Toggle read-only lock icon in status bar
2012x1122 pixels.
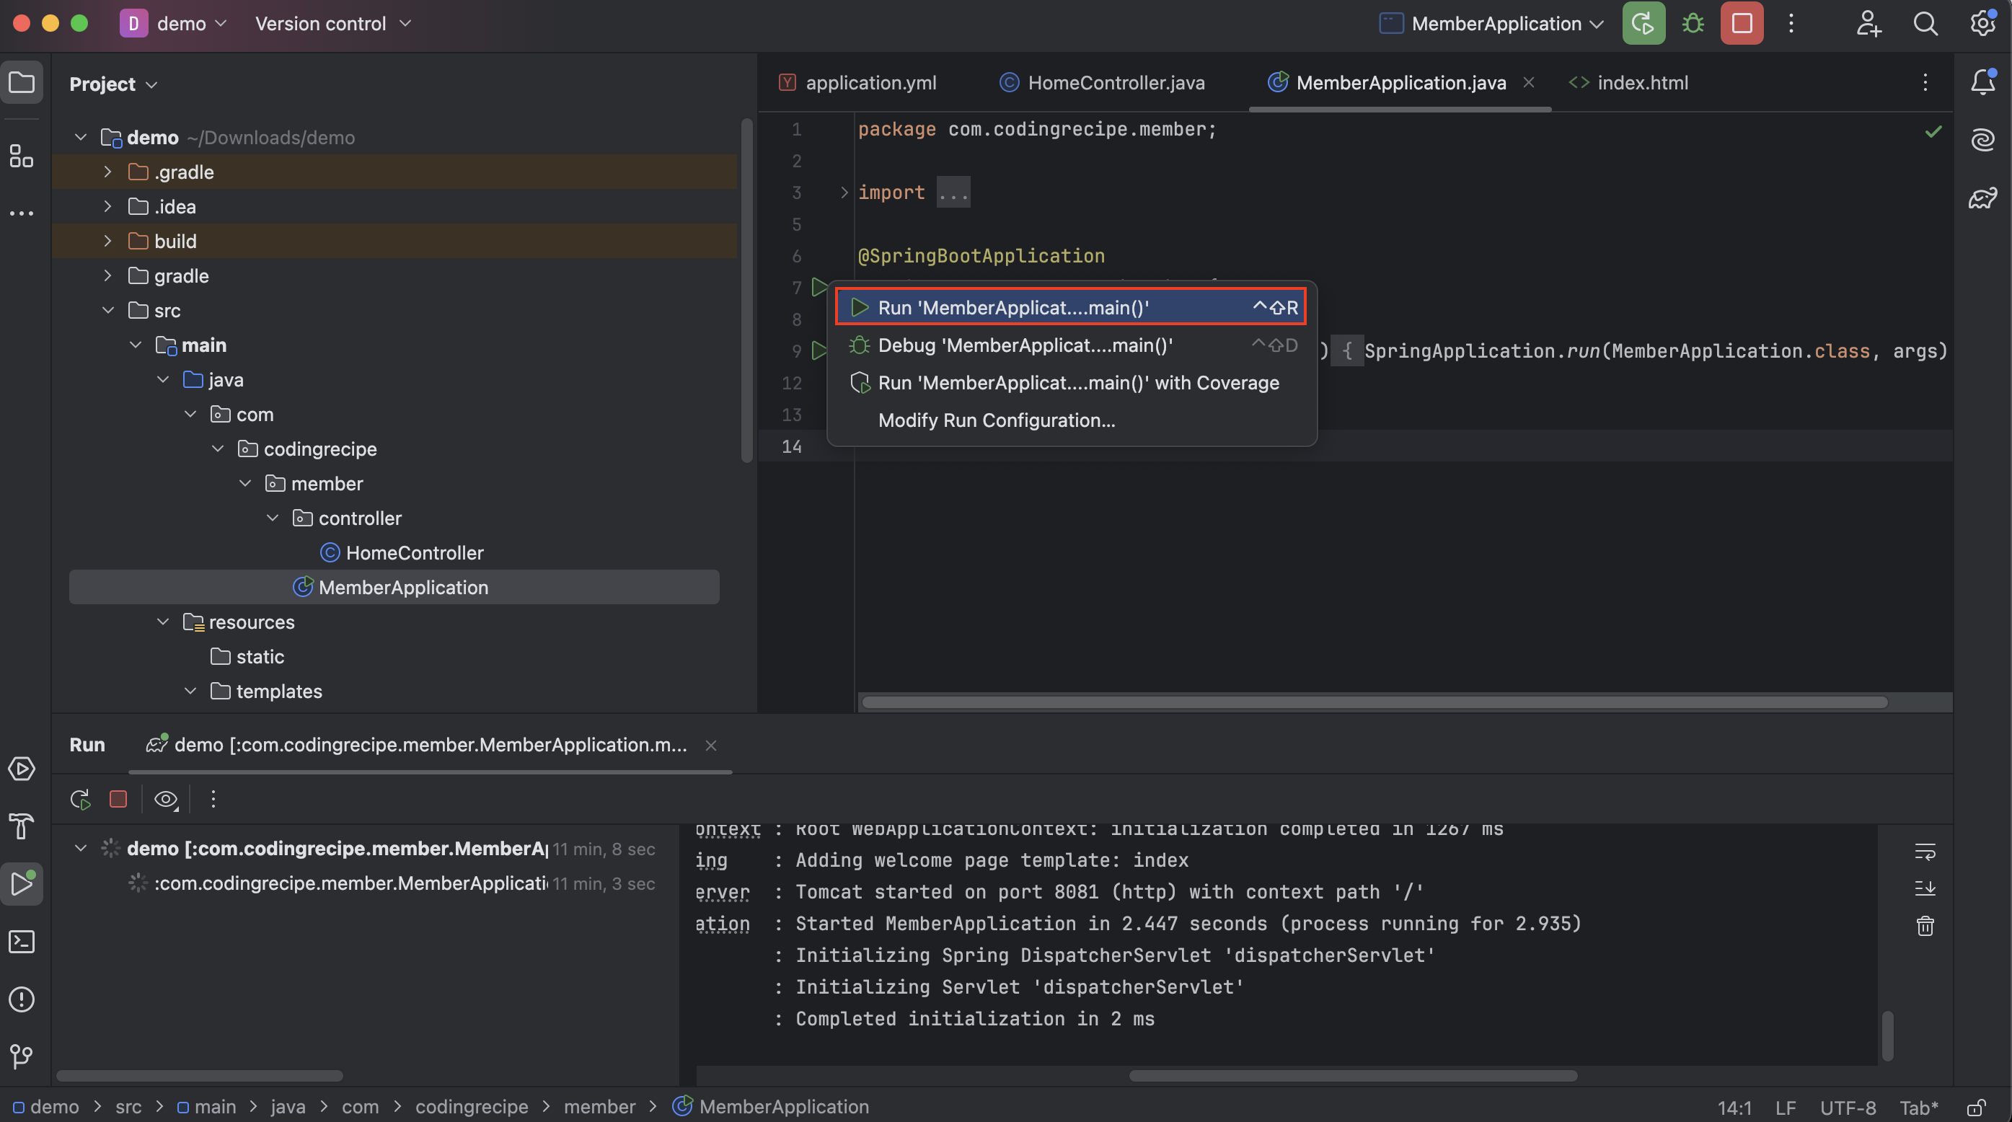coord(1976,1107)
